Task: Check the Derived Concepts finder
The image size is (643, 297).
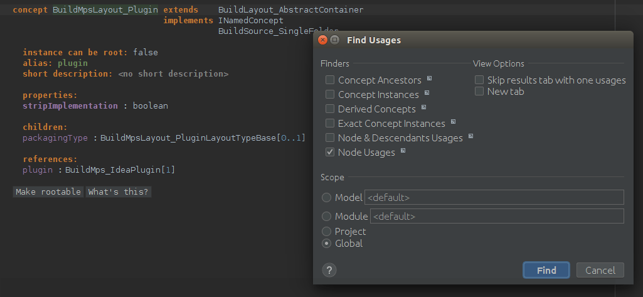Action: (x=330, y=109)
